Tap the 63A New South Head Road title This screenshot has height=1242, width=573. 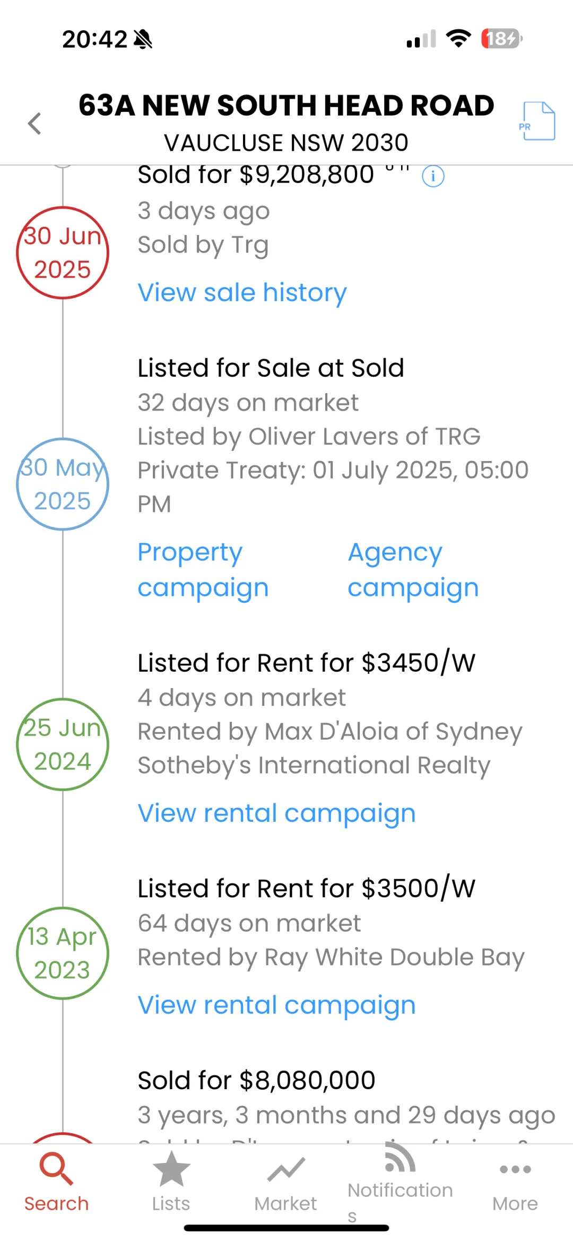pos(286,105)
